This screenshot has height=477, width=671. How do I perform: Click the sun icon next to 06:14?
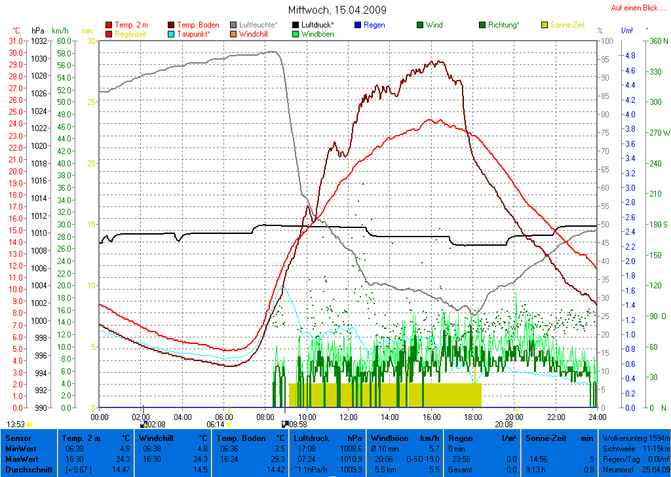[228, 425]
